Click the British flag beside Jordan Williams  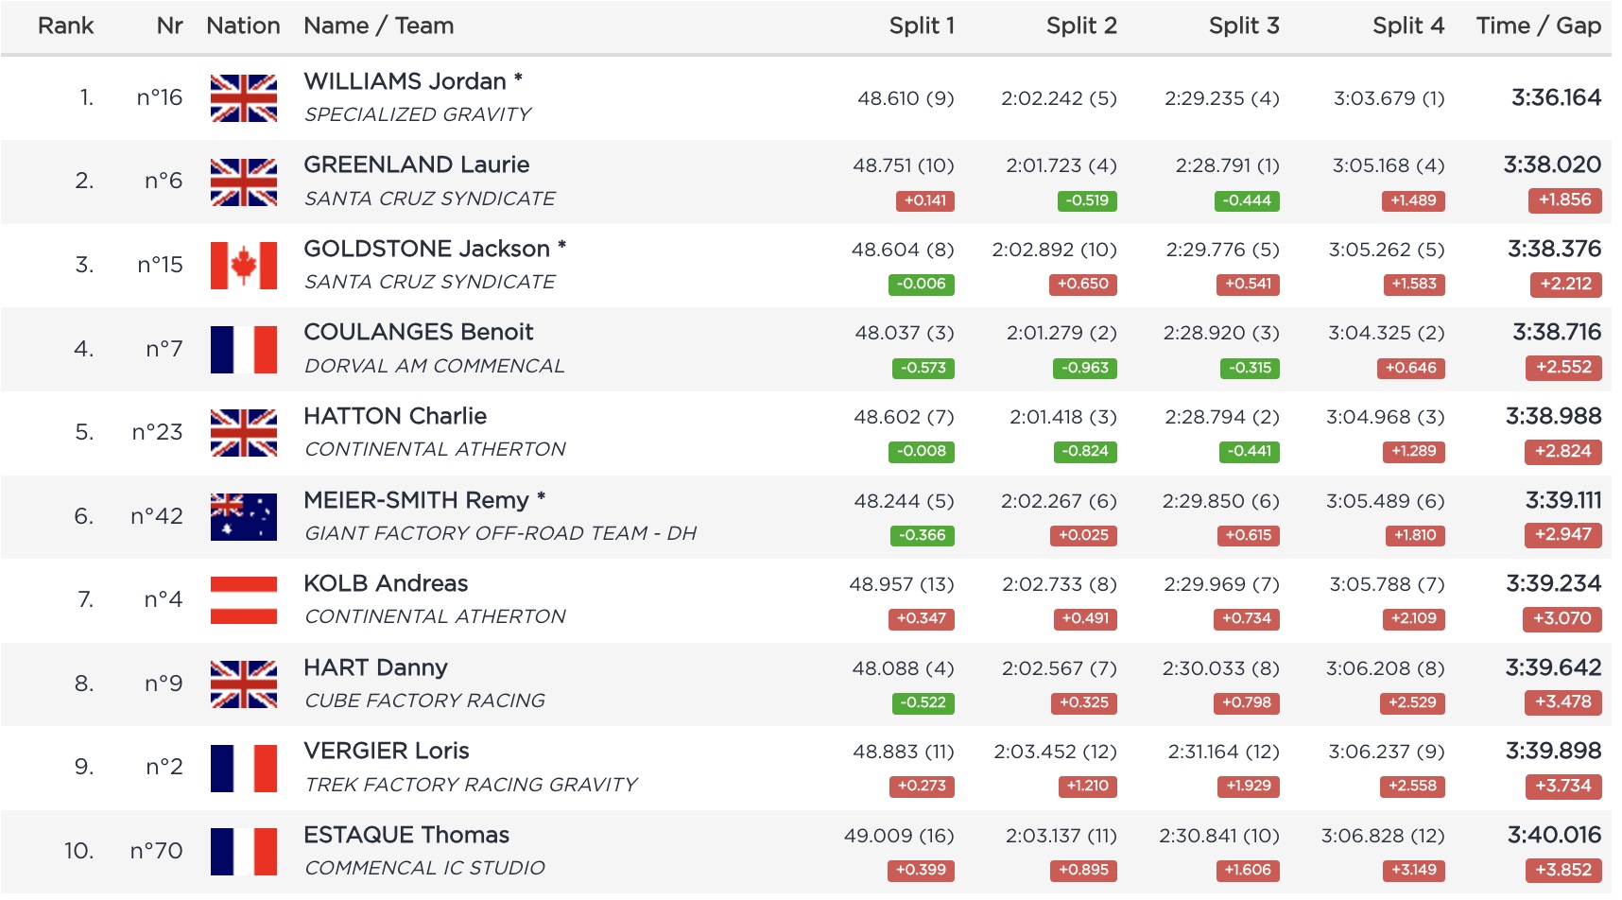(x=243, y=98)
